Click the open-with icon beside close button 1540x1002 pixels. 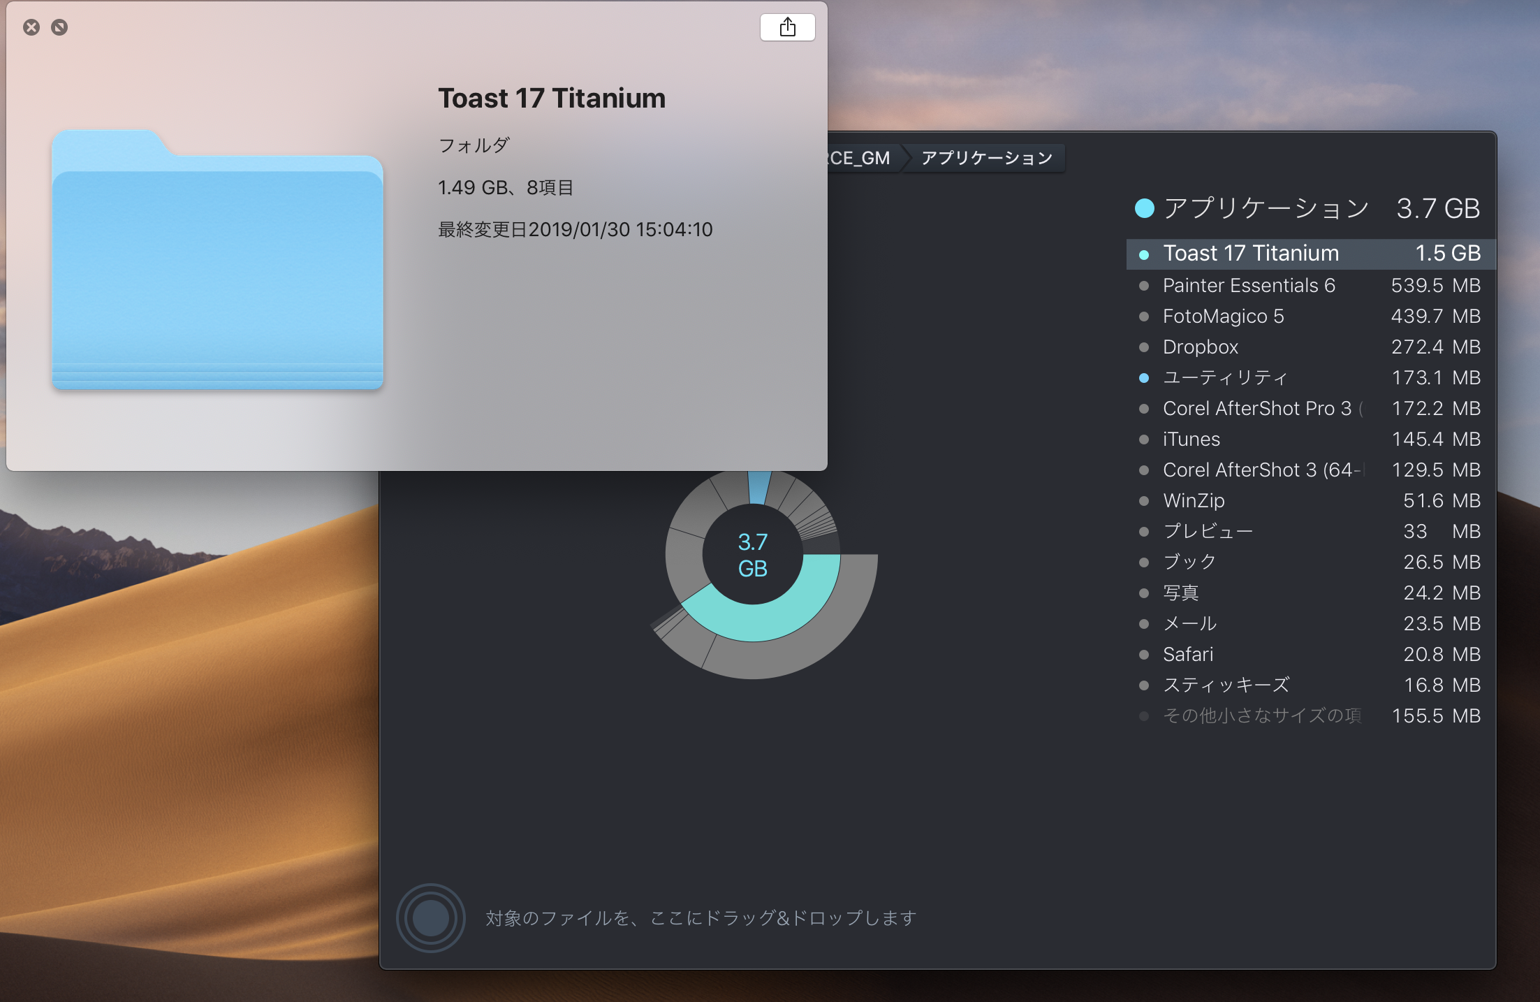59,27
